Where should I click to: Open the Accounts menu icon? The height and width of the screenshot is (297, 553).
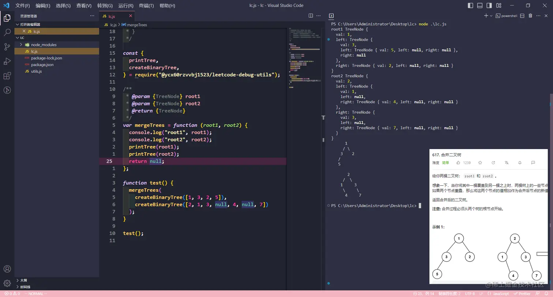7,269
